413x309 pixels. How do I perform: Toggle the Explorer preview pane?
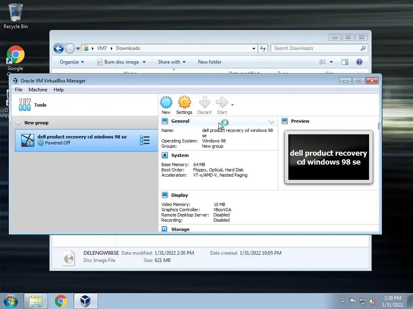(x=345, y=62)
